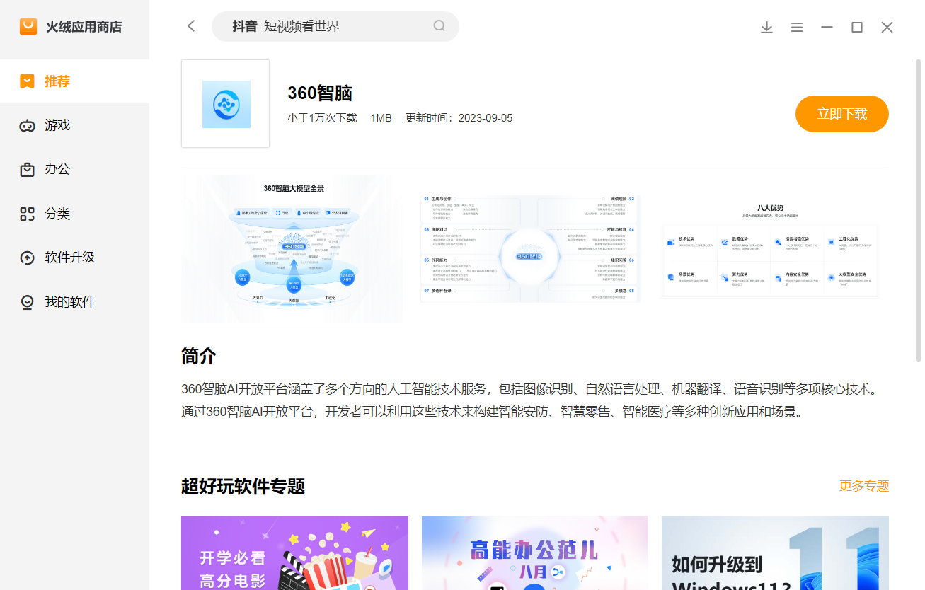This screenshot has width=925, height=590.
Task: Open 我的软件 page
Action: coord(74,302)
